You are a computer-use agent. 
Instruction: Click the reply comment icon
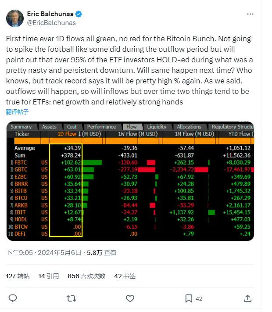pos(13,298)
